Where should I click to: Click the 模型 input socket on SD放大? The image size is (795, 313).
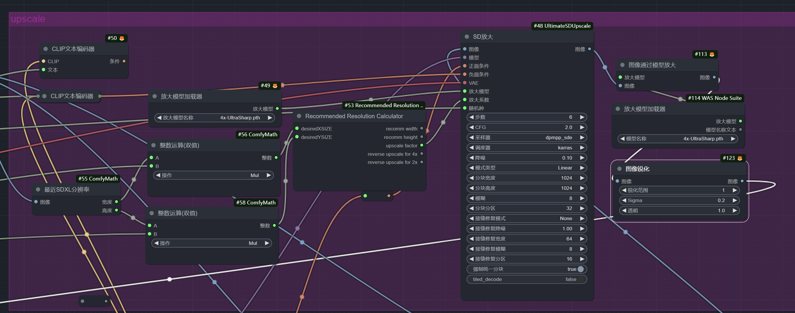coord(465,57)
